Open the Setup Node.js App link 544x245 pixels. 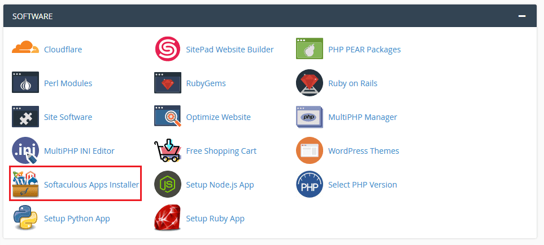[x=220, y=185]
